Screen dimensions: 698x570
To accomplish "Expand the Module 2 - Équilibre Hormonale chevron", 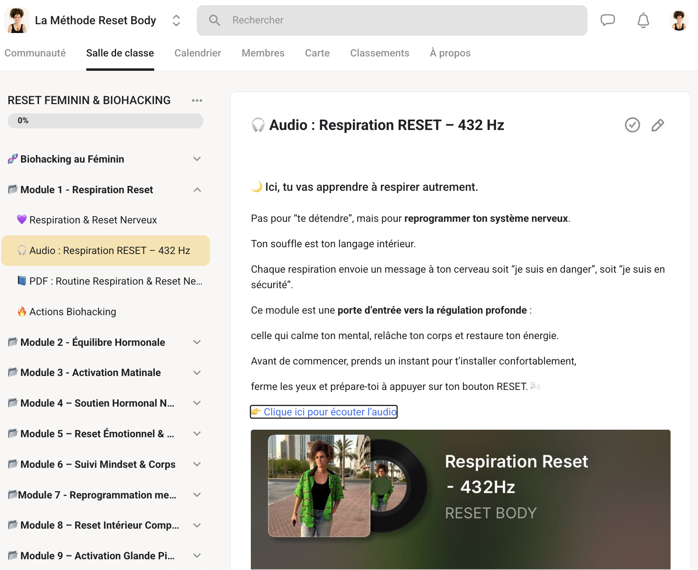I will [197, 342].
